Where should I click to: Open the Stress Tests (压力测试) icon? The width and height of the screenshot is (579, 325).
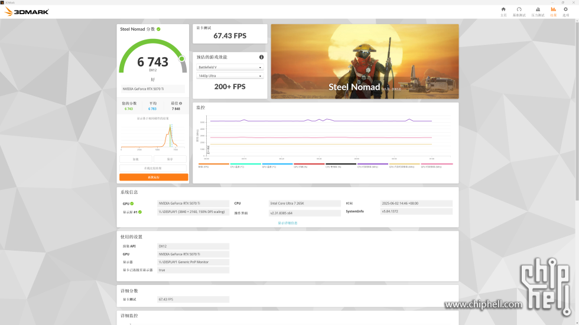point(538,11)
